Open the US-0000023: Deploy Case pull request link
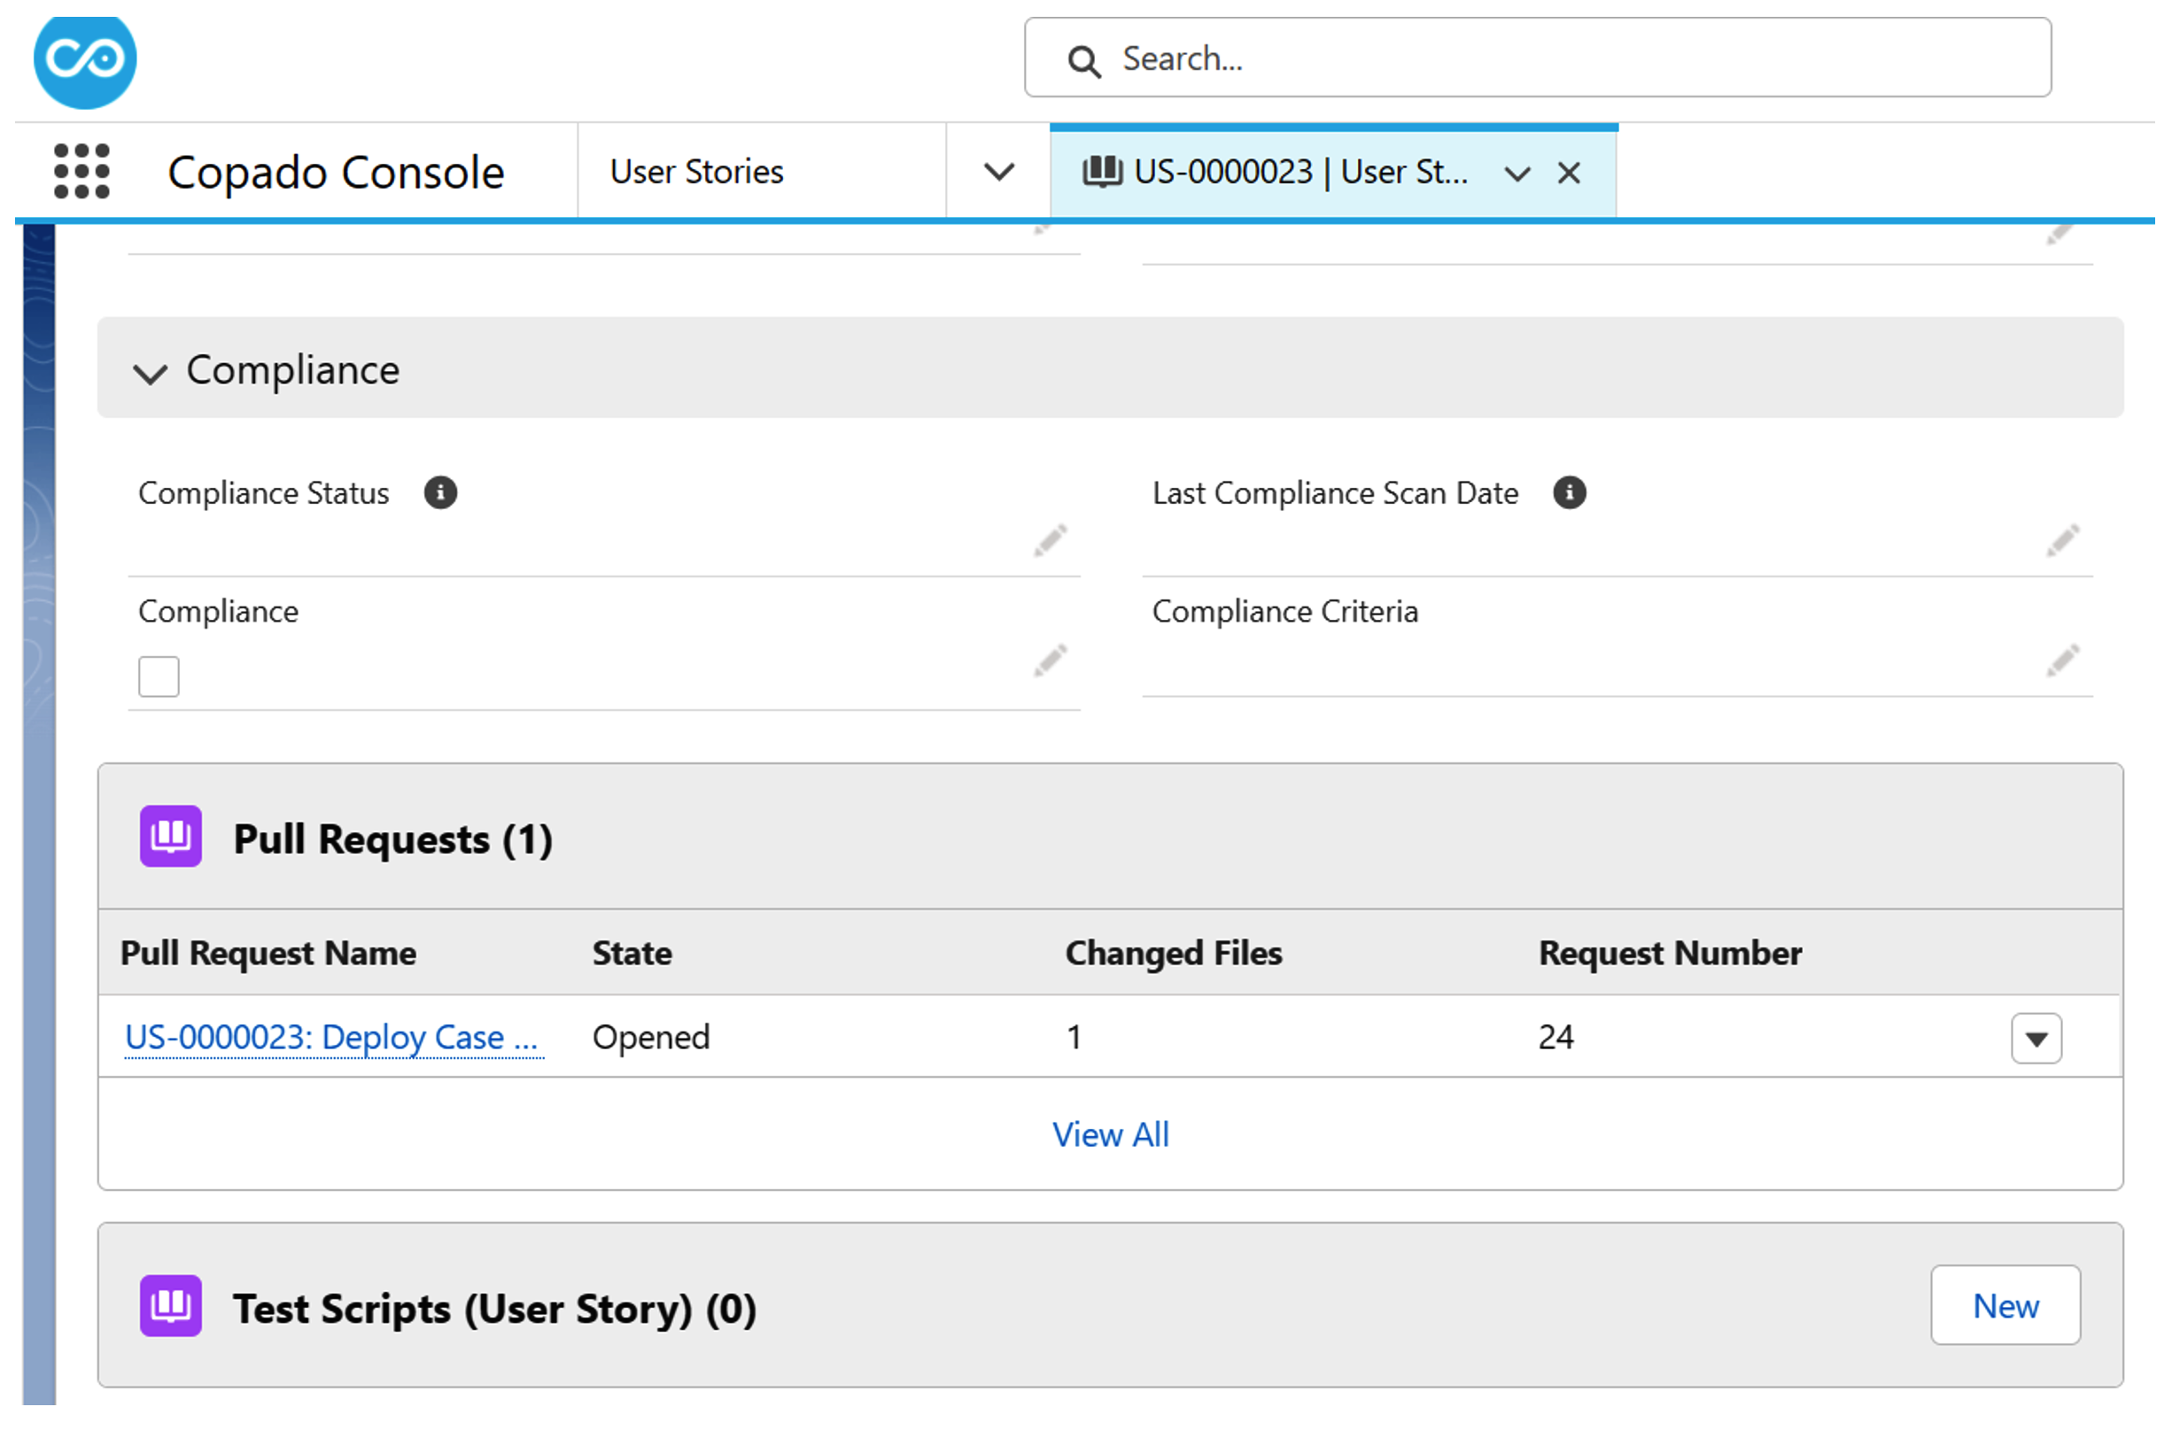Image resolution: width=2172 pixels, height=1430 pixels. coord(334,1038)
